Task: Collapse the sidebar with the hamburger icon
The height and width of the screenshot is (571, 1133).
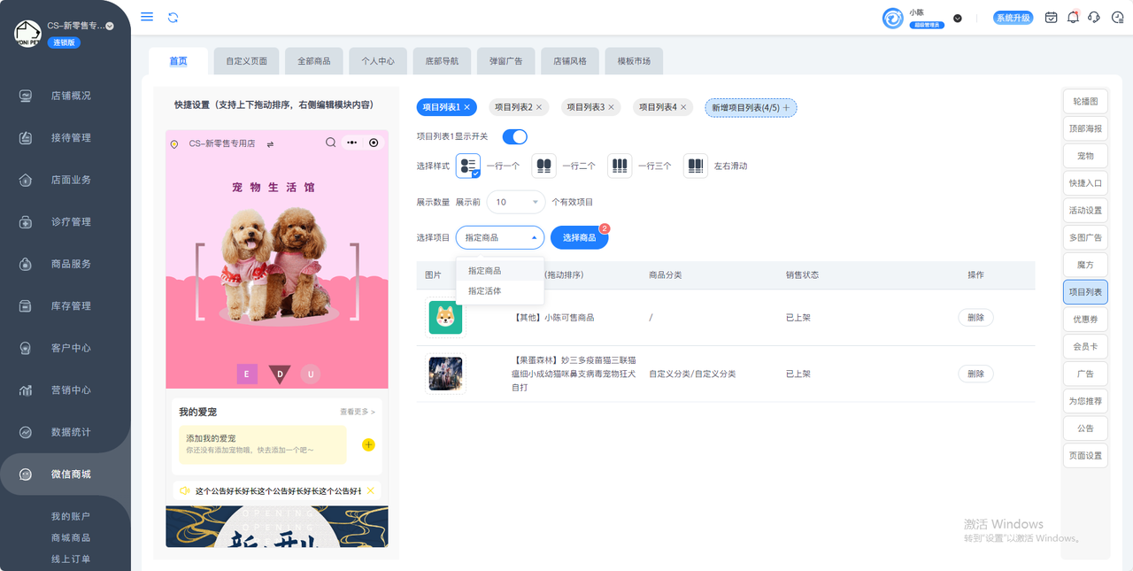Action: click(x=147, y=17)
